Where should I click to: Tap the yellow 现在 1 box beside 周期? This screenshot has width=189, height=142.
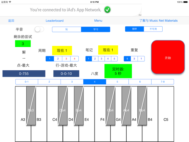[62, 50]
